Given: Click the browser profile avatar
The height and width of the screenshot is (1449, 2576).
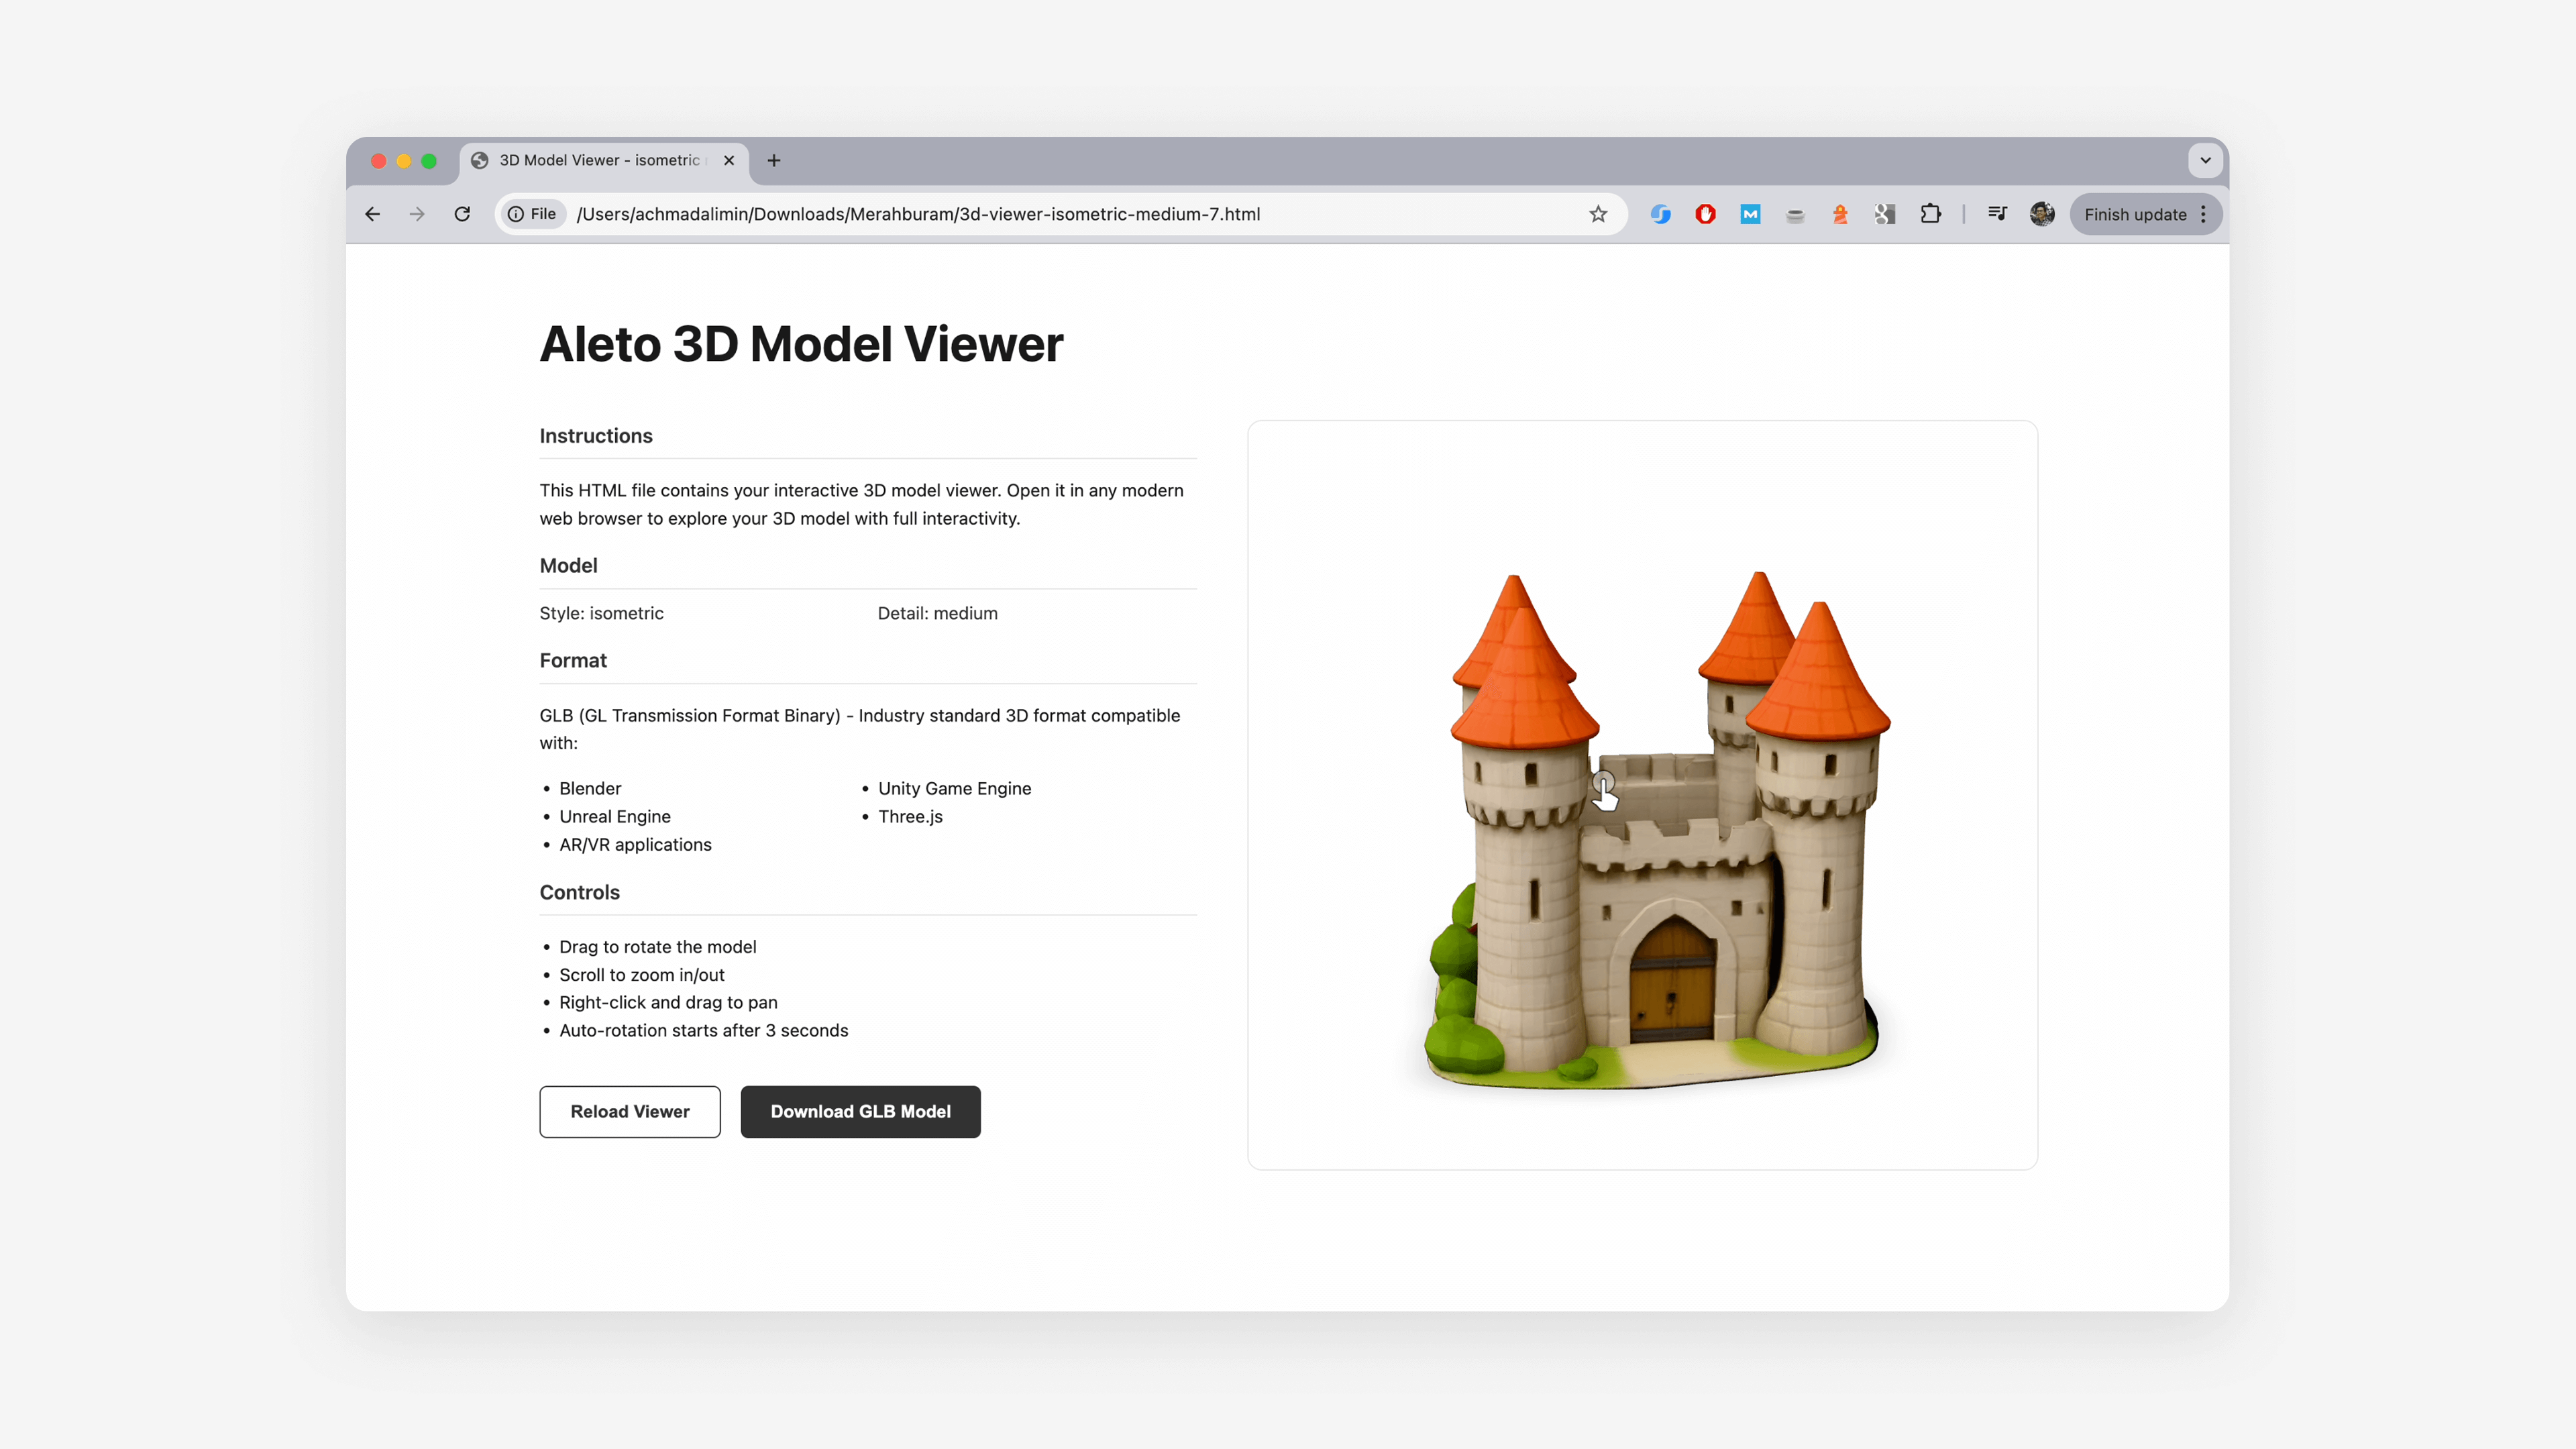Looking at the screenshot, I should 2042,214.
